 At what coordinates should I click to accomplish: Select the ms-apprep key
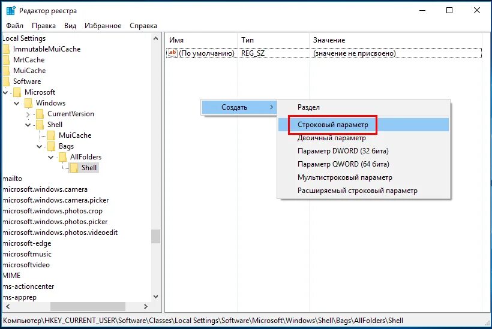[20, 297]
